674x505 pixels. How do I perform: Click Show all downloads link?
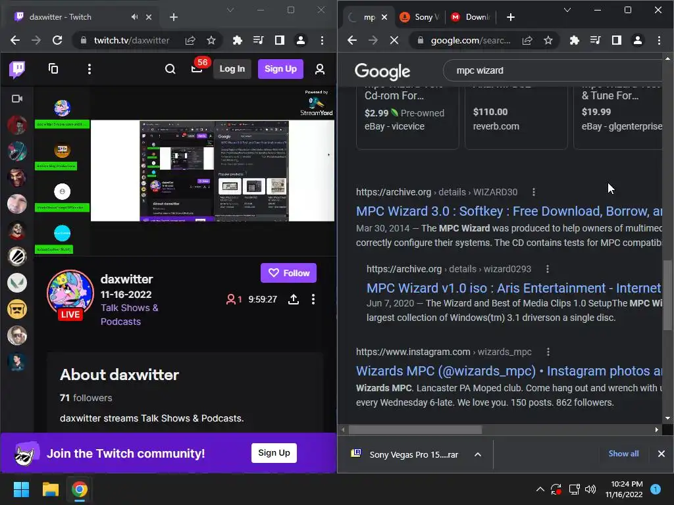tap(623, 454)
